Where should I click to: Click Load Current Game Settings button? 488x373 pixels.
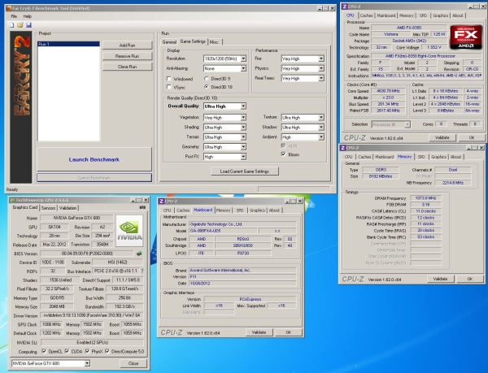(245, 171)
